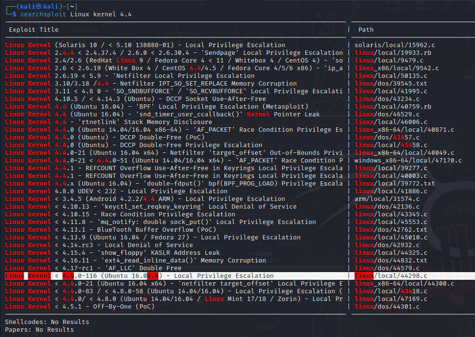Viewport: 475px width, 337px height.
Task: Click path linux/local/40759.rb
Action: pyautogui.click(x=392, y=106)
